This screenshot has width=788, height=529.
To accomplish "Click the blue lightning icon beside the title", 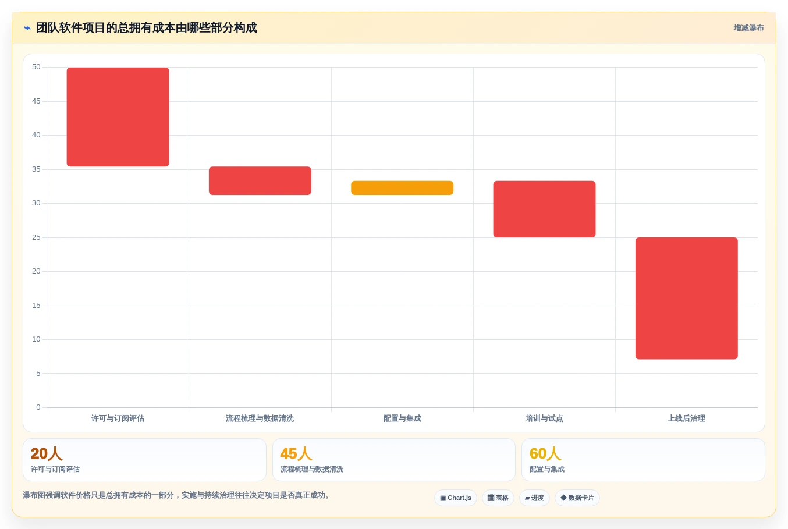I will [x=27, y=28].
